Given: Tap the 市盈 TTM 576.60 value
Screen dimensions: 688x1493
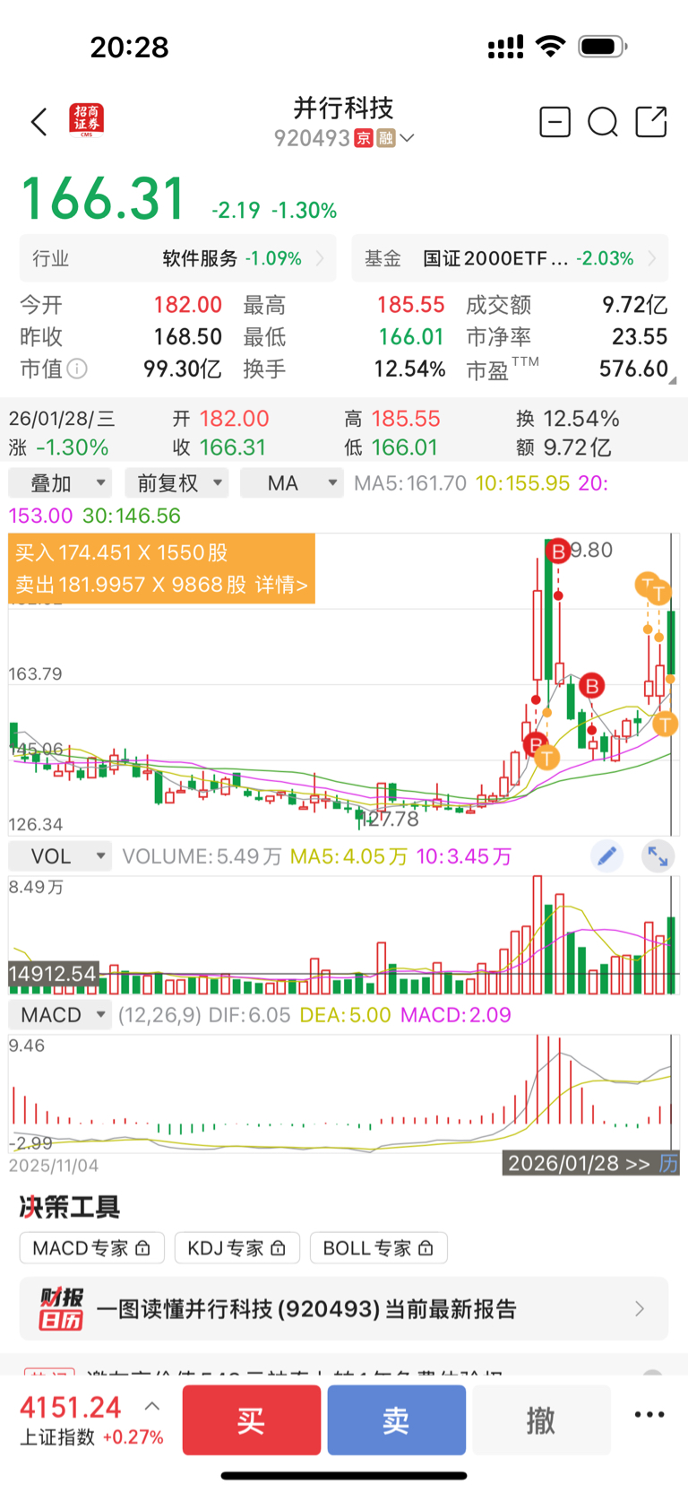Looking at the screenshot, I should tap(634, 369).
